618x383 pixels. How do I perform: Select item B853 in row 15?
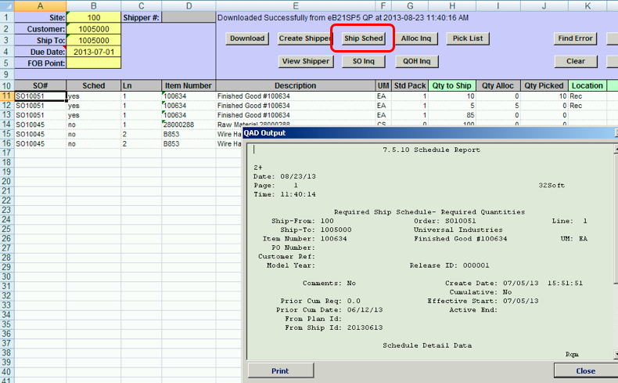coord(189,134)
